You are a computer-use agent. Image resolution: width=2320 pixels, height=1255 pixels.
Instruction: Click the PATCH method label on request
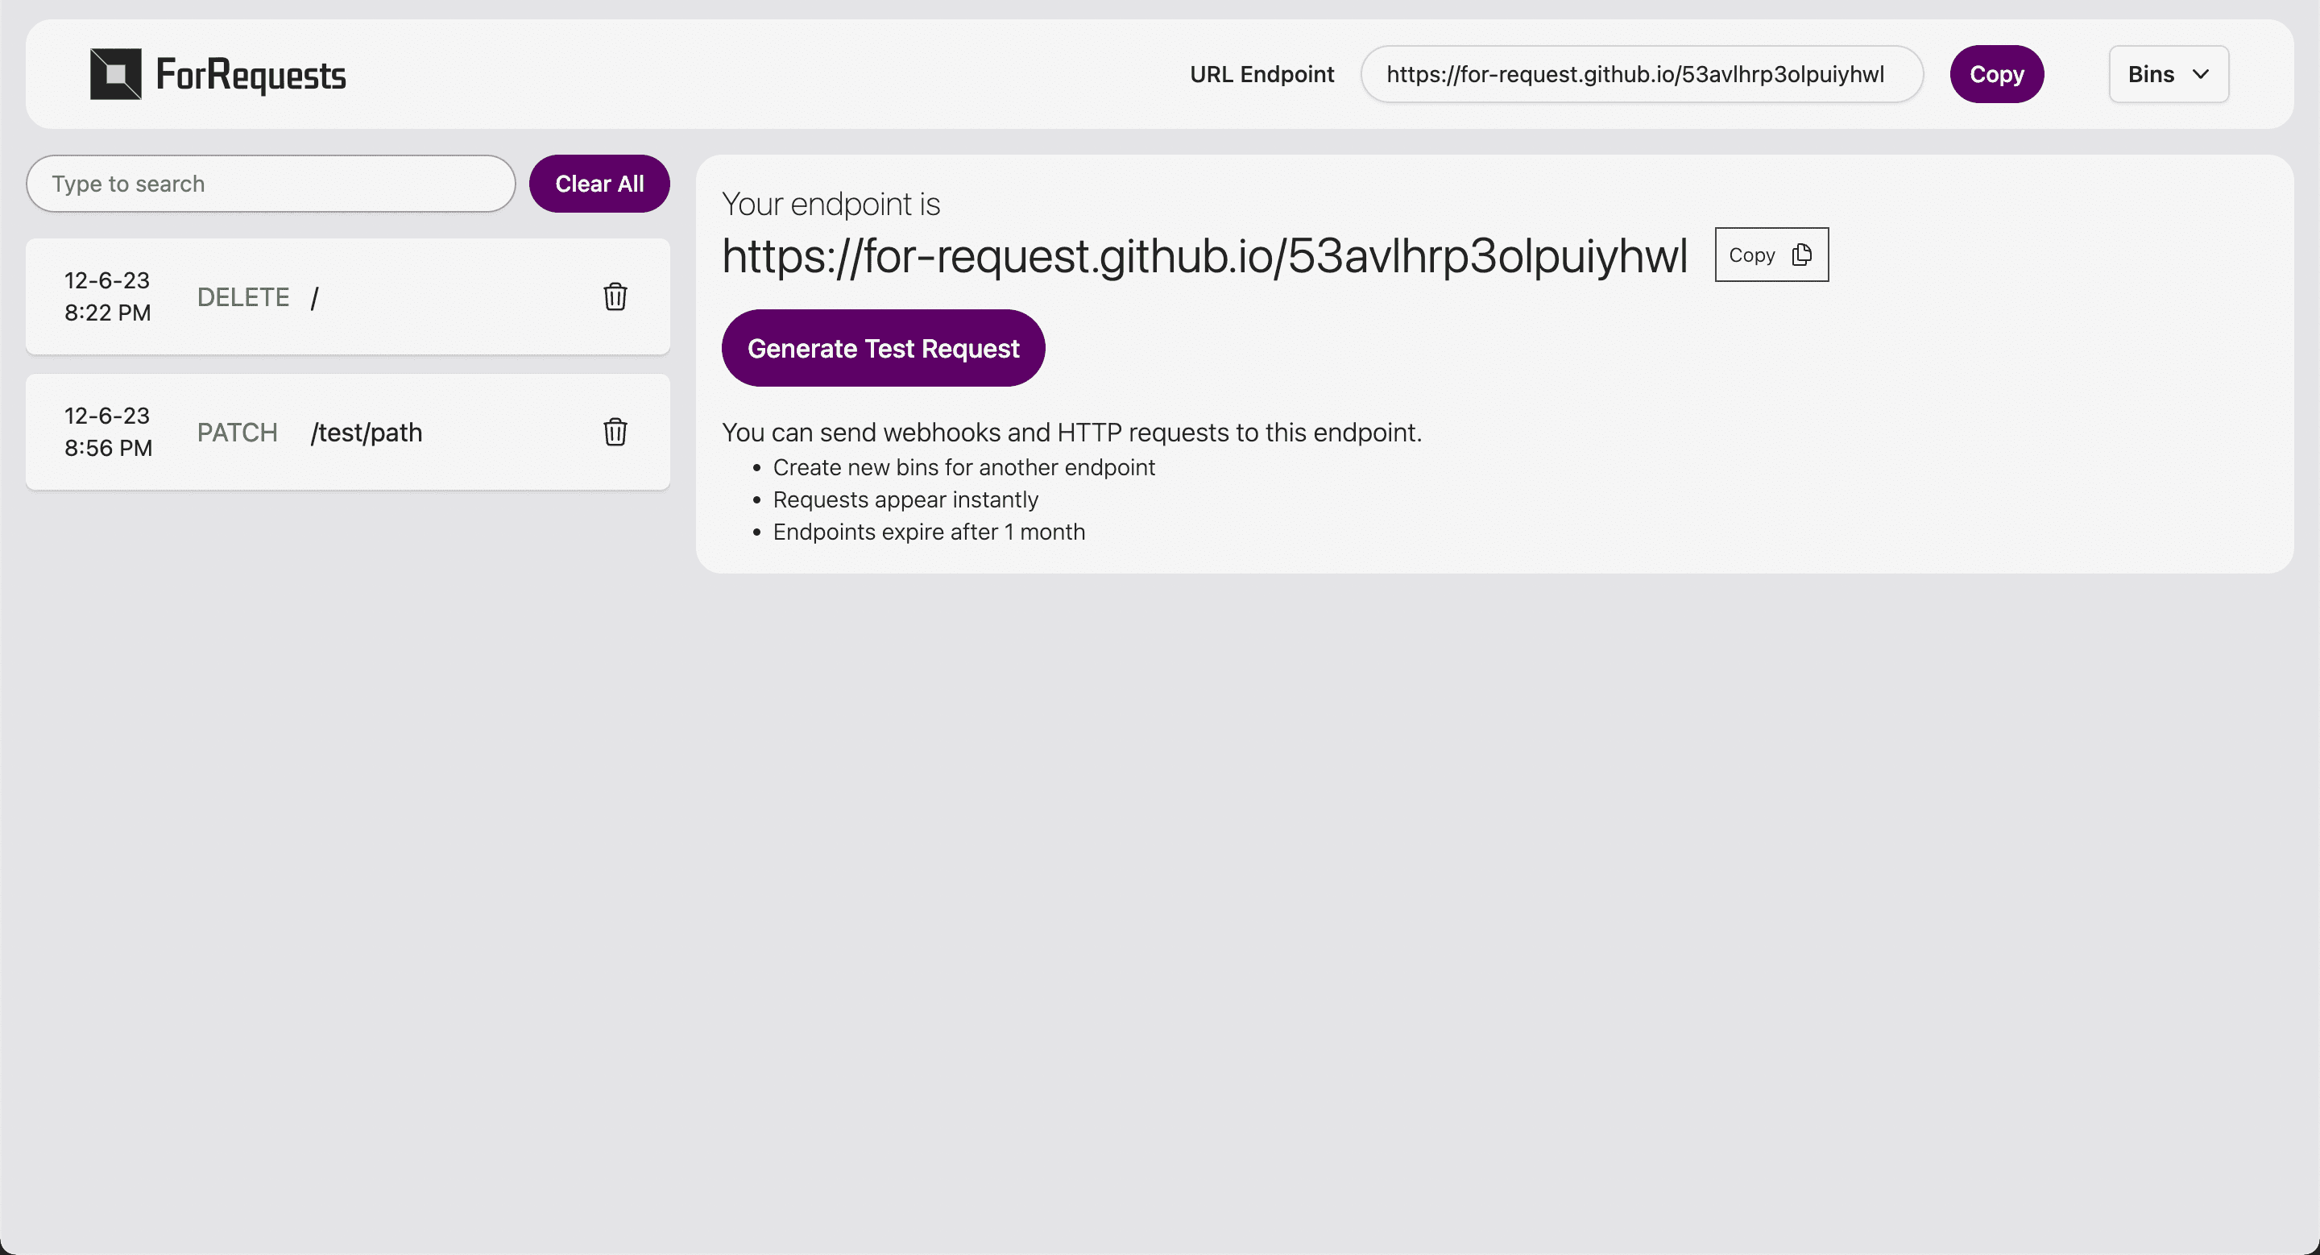238,431
